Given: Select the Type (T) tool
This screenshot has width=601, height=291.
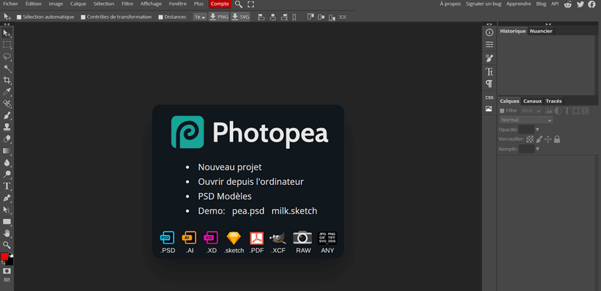Looking at the screenshot, I should click(7, 186).
